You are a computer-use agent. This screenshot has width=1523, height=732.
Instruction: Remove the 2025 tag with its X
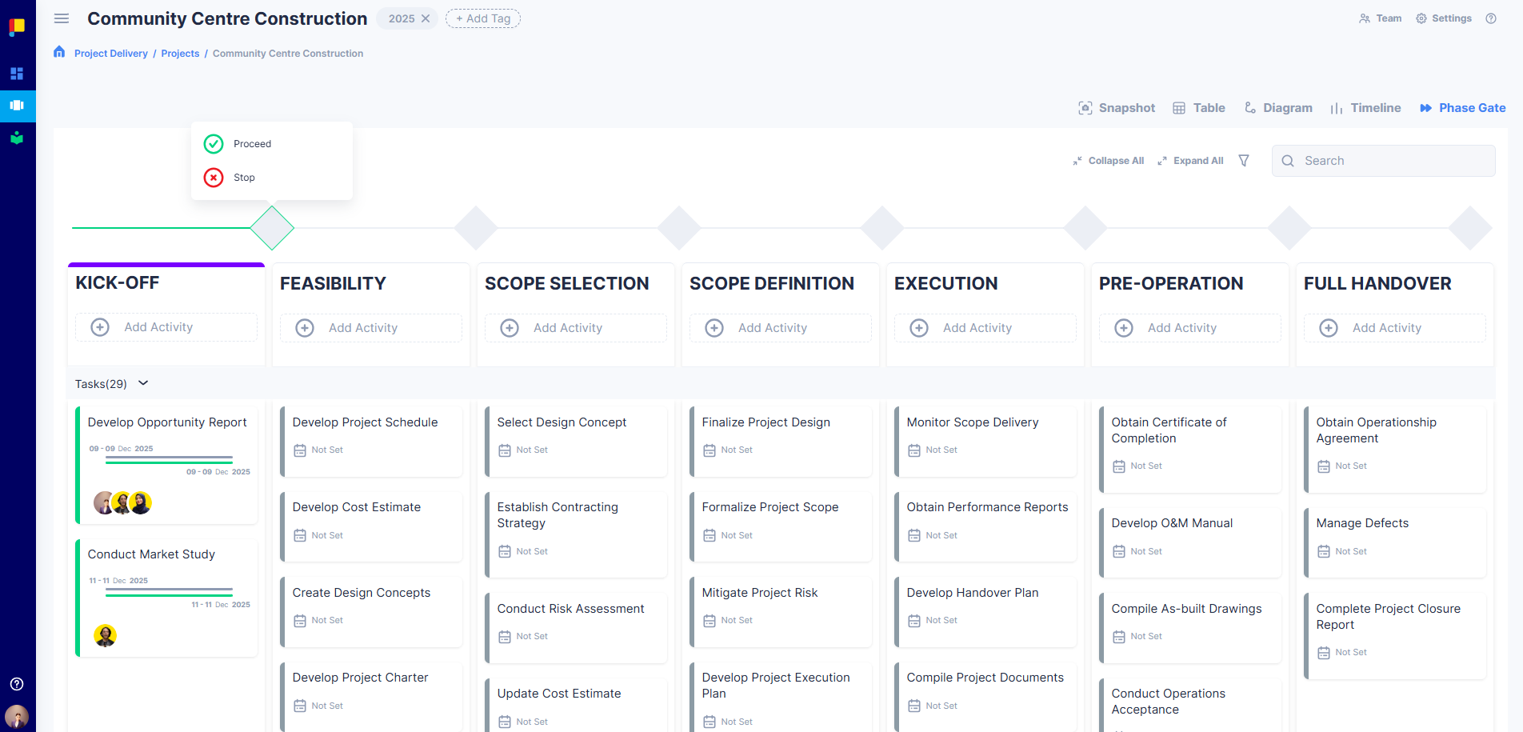coord(426,18)
